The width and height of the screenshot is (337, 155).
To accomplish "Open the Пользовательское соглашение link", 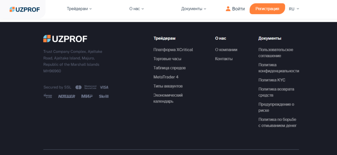I will [x=276, y=53].
